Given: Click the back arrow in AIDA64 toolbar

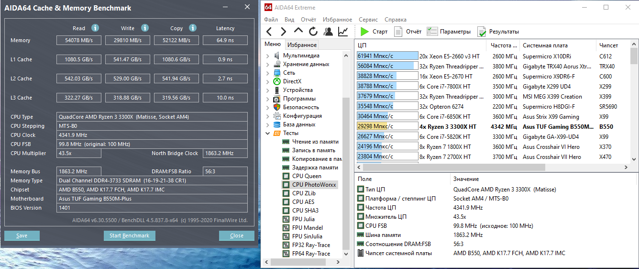Looking at the screenshot, I should point(269,32).
